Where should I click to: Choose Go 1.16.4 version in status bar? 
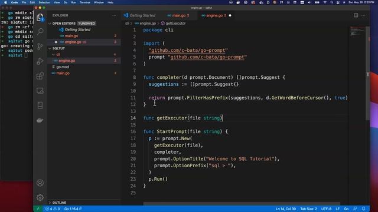point(73,209)
